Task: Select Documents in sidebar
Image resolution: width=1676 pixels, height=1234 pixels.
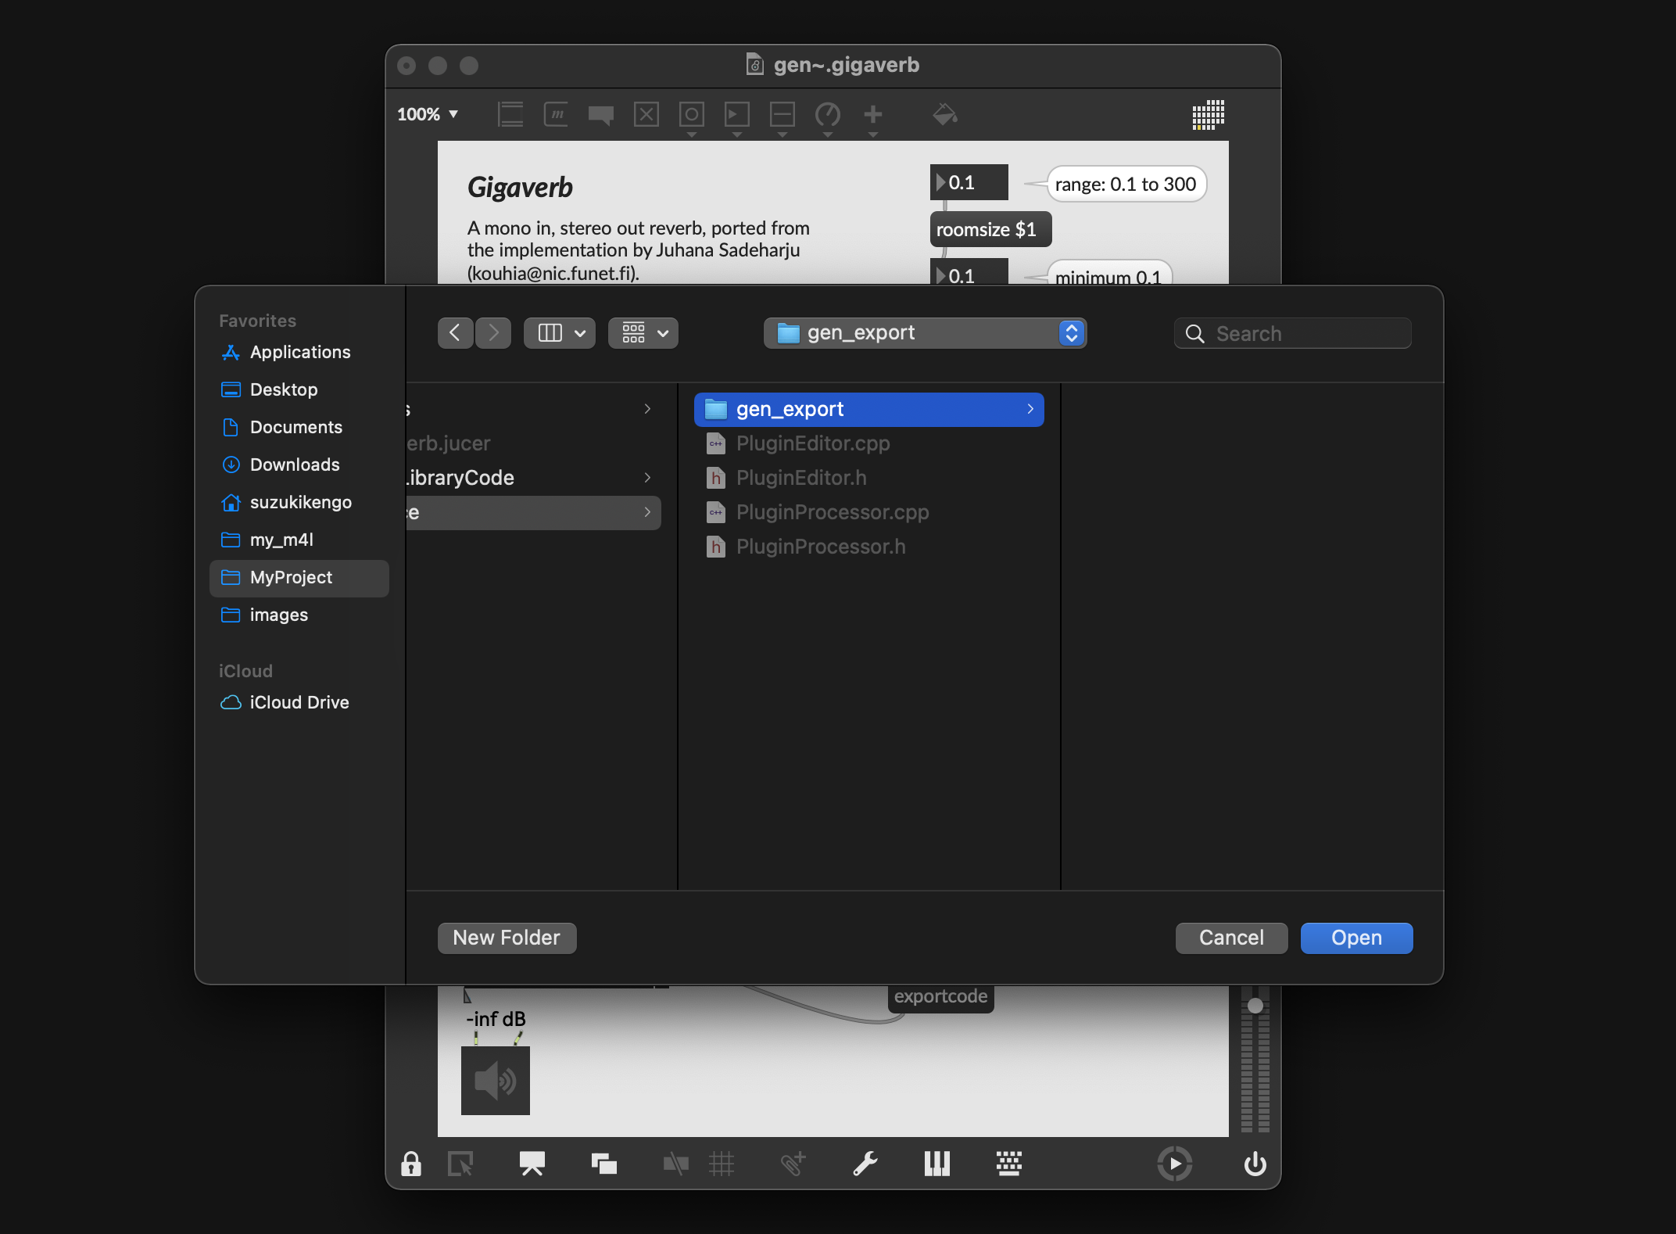Action: click(x=299, y=427)
